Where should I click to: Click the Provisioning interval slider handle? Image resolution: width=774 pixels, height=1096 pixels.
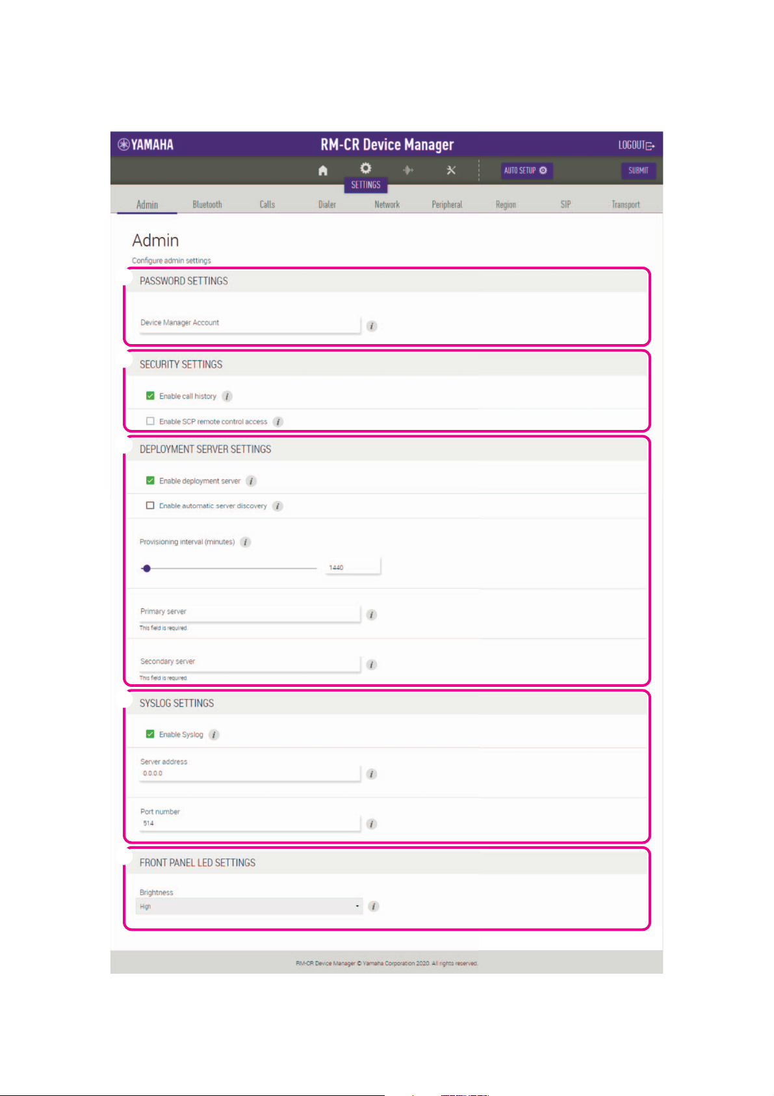[x=147, y=568]
